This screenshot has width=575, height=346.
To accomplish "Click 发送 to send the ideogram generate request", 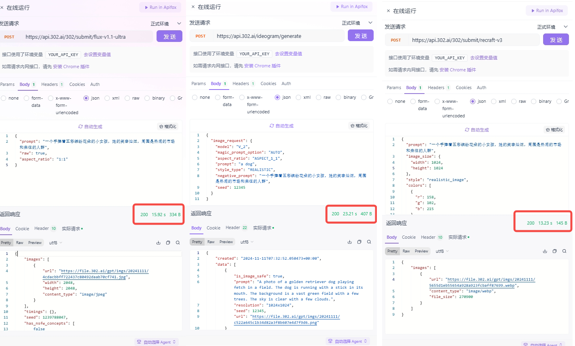I will point(361,35).
